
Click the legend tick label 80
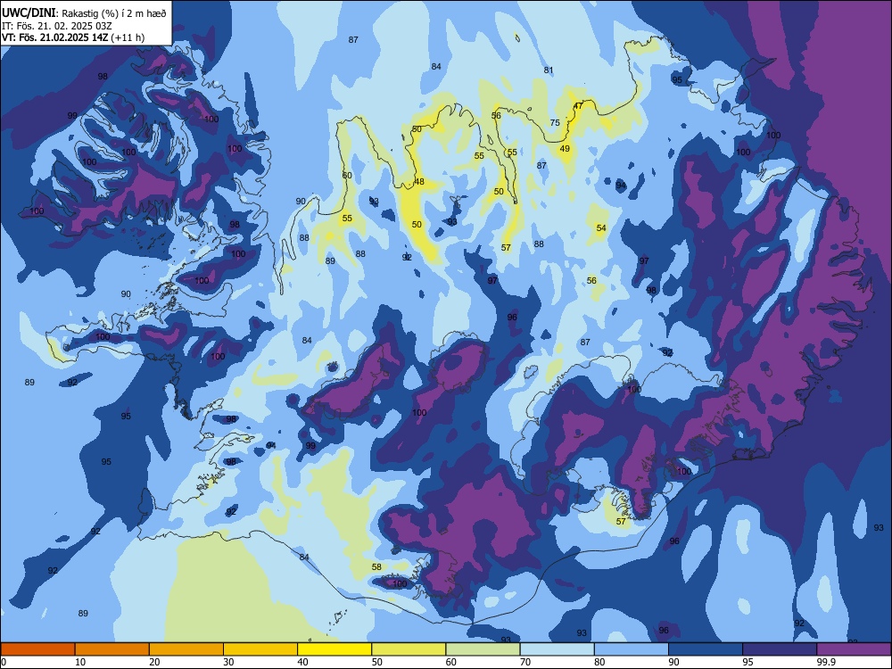pyautogui.click(x=600, y=662)
